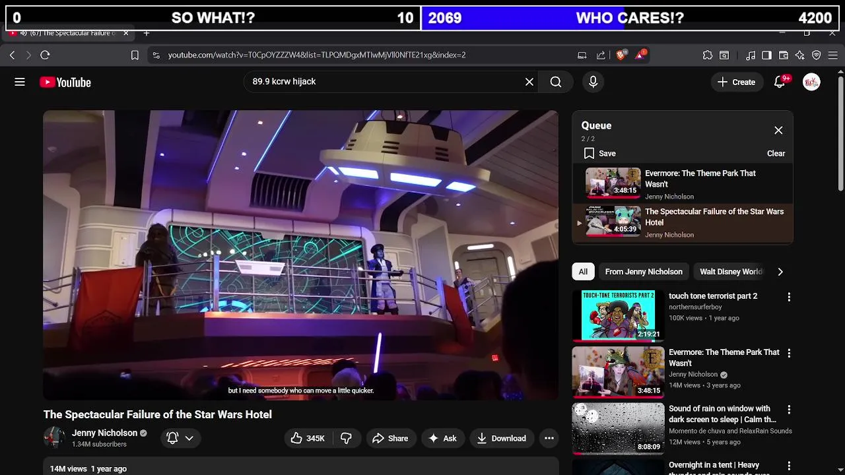Open touch tone terrorist part 2 thumbnail
The width and height of the screenshot is (845, 475).
click(618, 316)
